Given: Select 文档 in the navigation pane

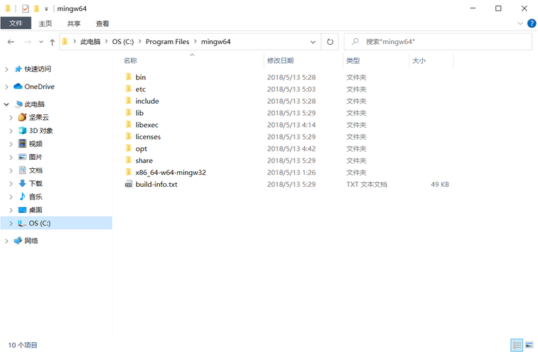Looking at the screenshot, I should coord(35,170).
